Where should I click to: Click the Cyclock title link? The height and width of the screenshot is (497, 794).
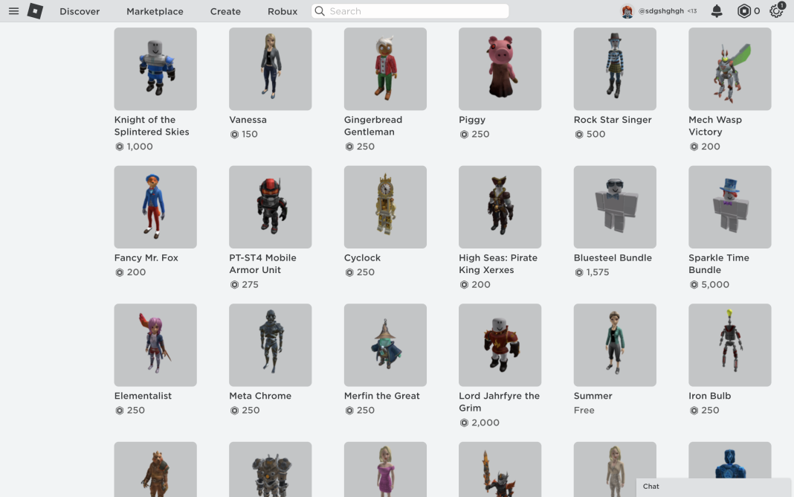tap(362, 258)
